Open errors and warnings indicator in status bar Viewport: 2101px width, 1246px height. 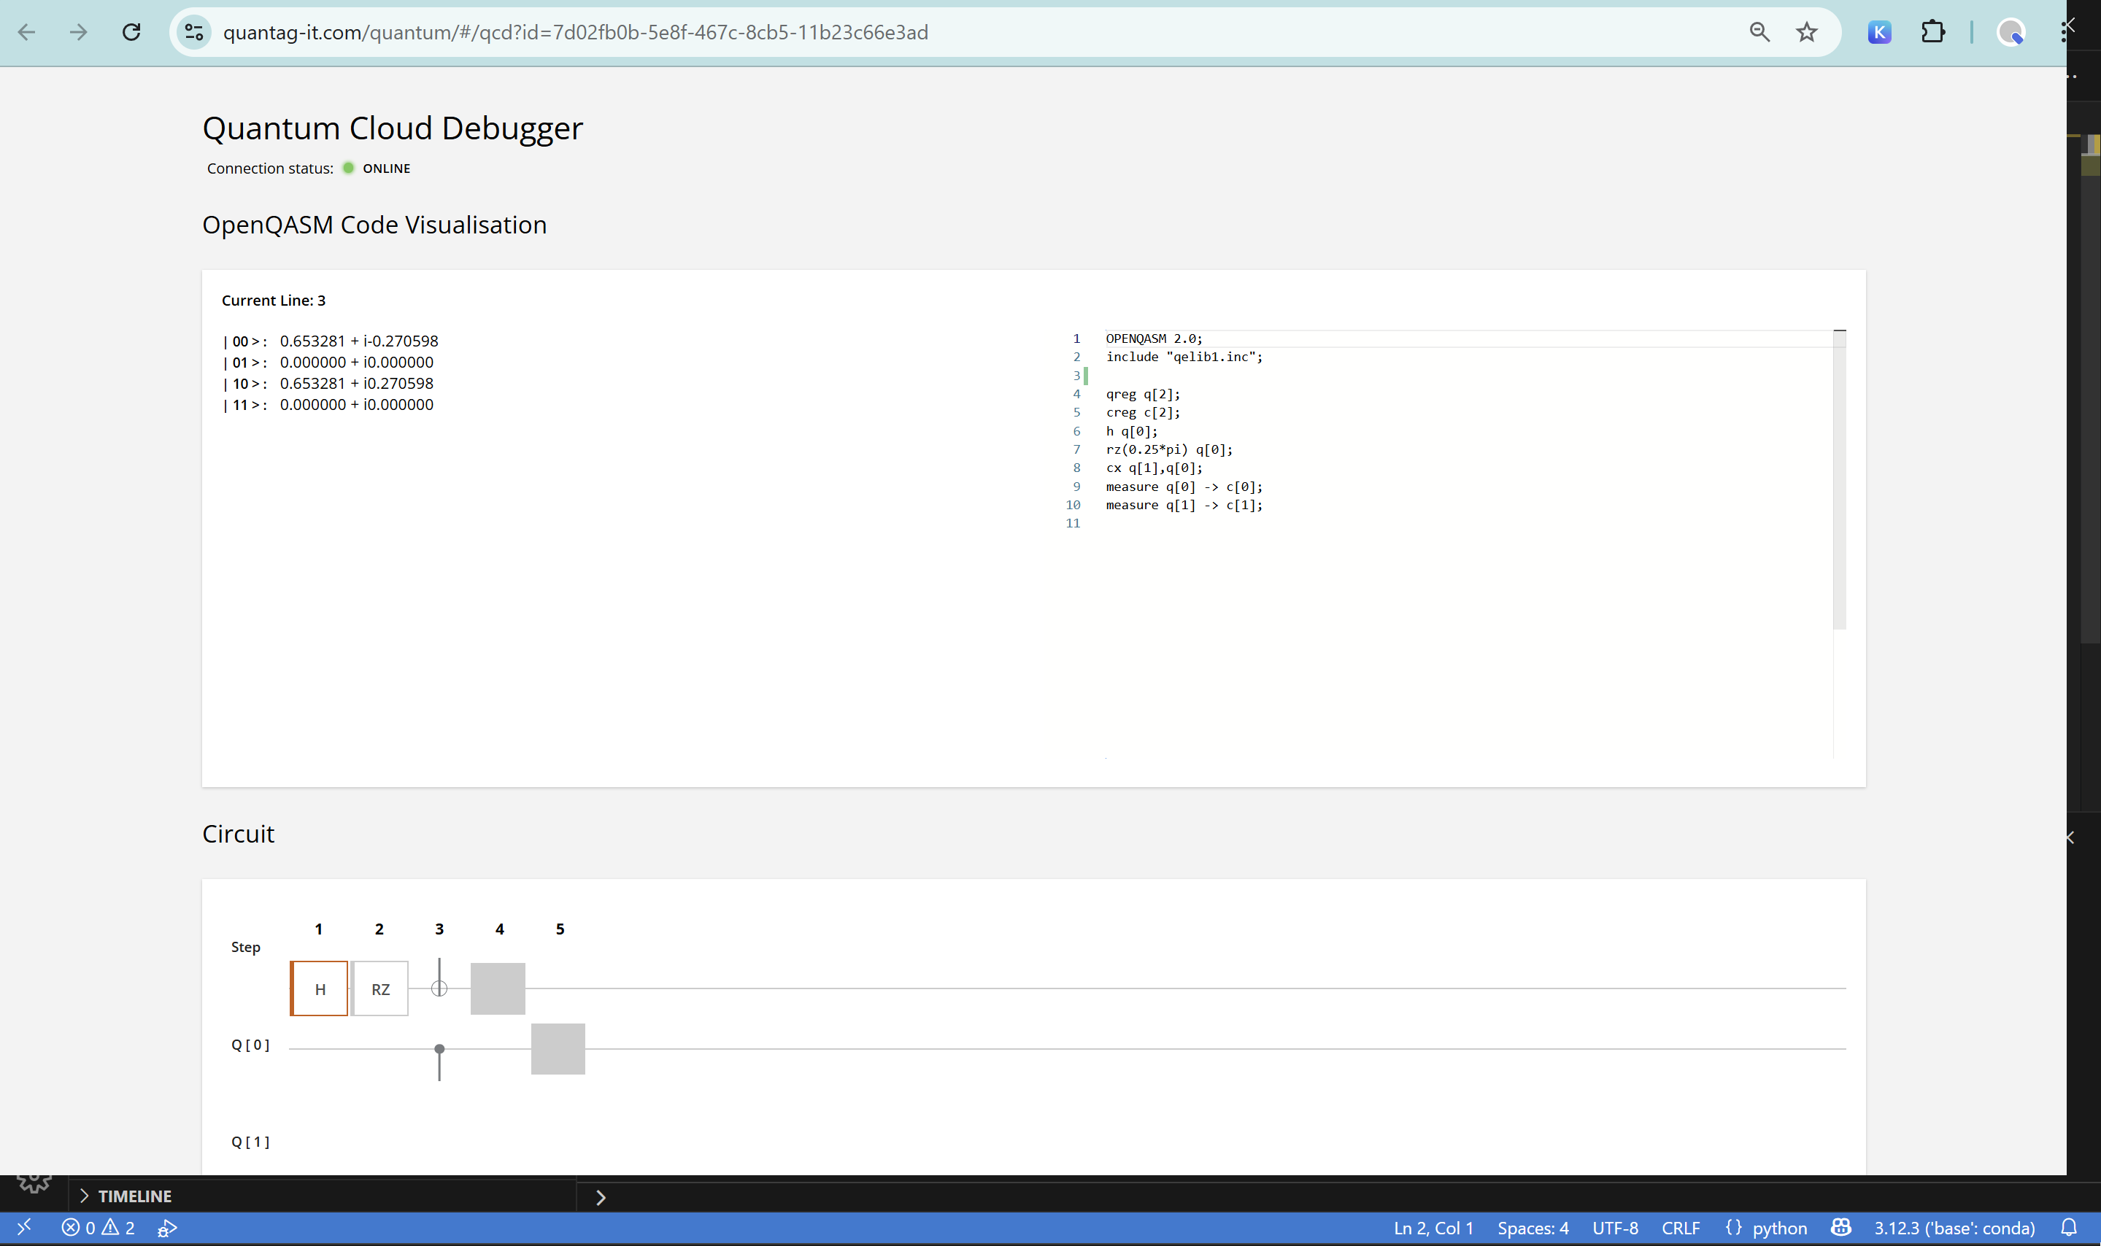[99, 1228]
